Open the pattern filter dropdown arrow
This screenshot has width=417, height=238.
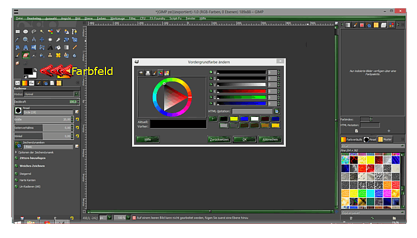pyautogui.click(x=402, y=146)
